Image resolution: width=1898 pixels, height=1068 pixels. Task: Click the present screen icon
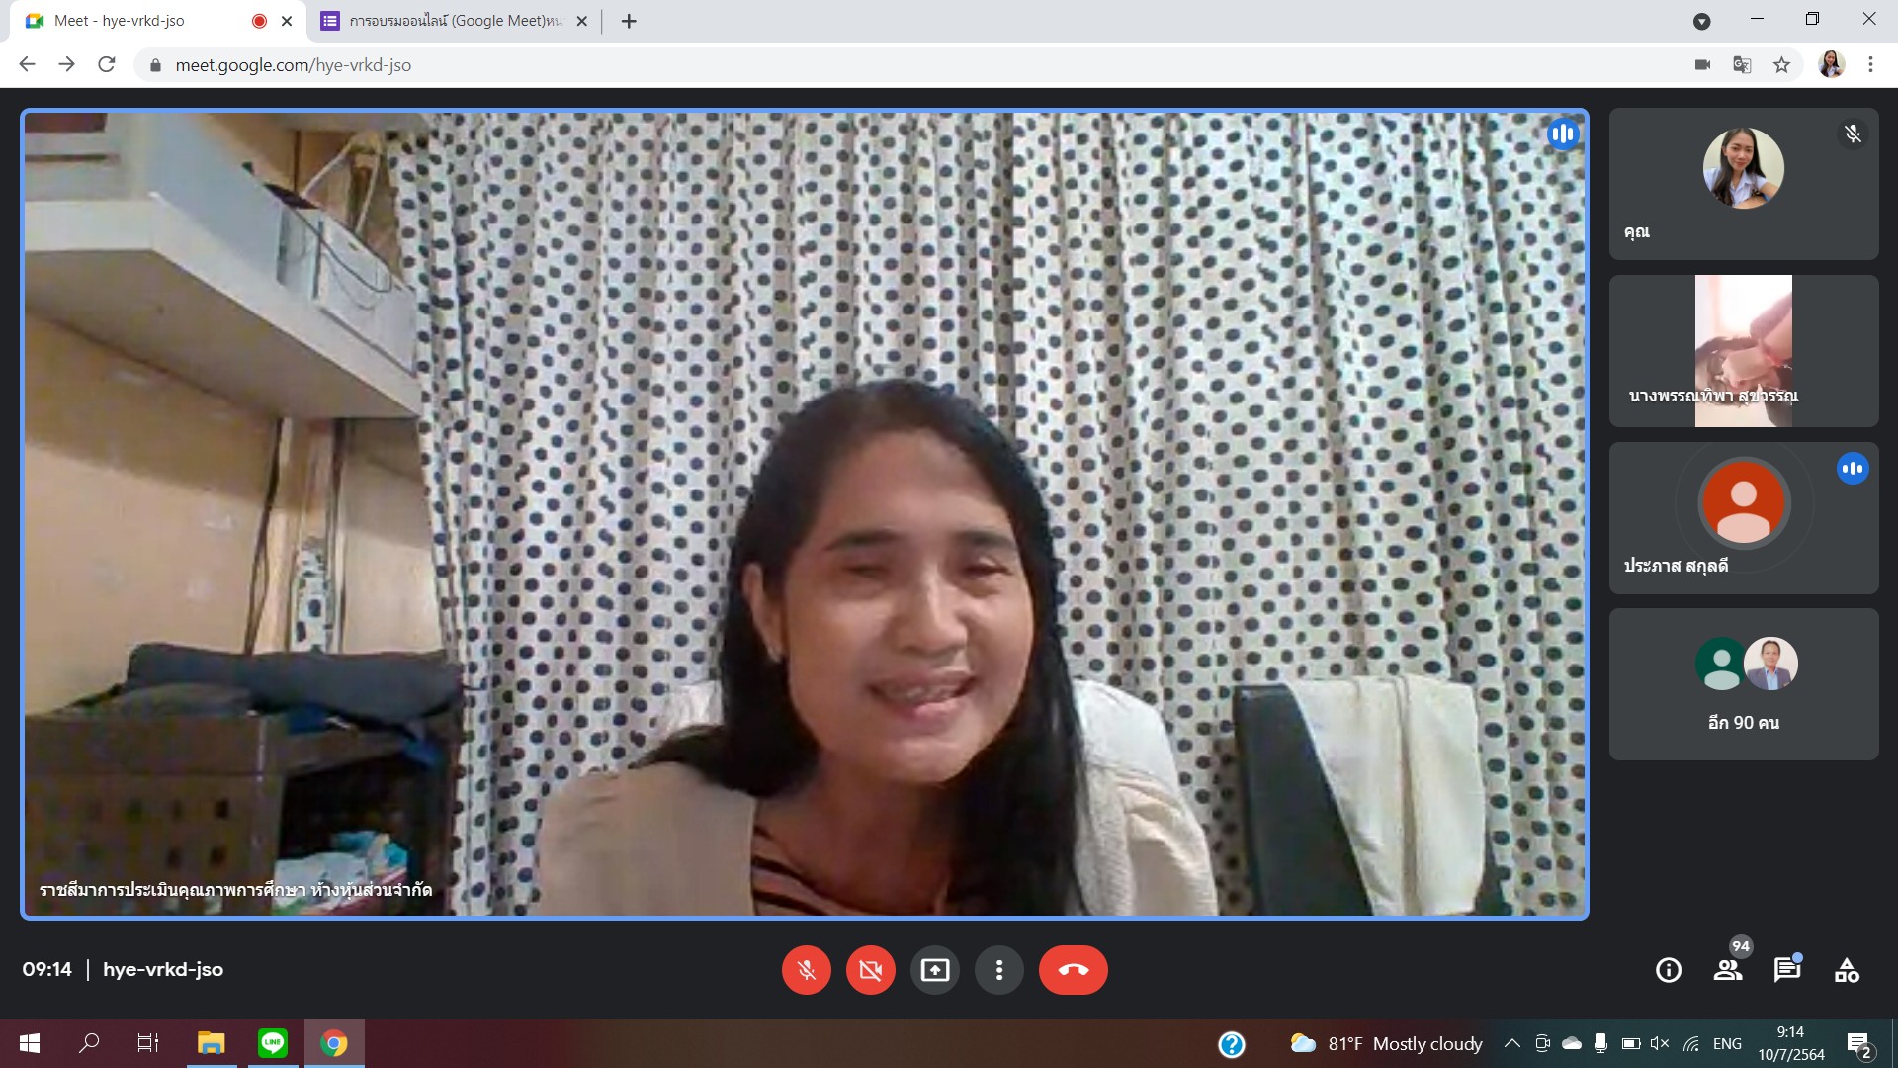[x=934, y=970]
